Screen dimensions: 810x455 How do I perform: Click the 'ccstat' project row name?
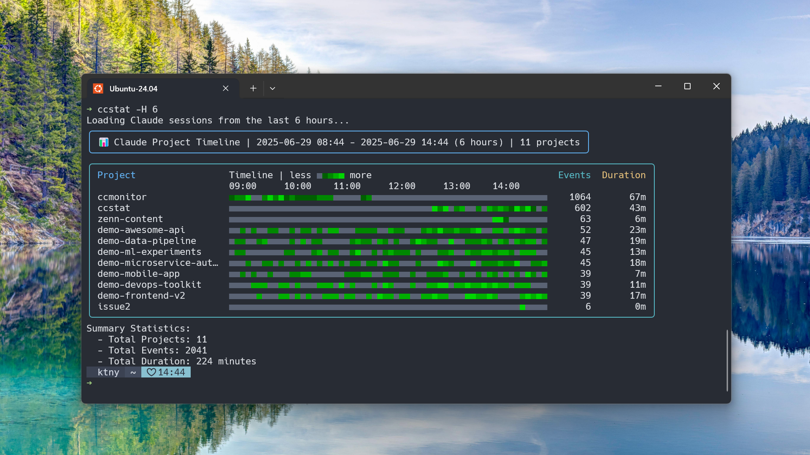[x=114, y=208]
